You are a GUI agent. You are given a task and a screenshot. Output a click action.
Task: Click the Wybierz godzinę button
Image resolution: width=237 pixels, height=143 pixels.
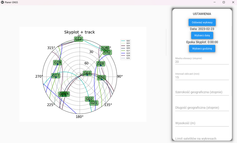202,49
